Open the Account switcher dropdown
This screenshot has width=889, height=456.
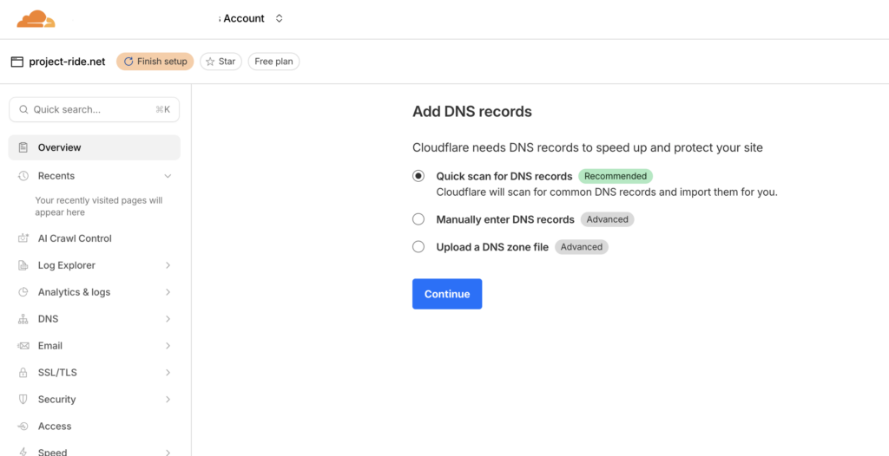click(x=279, y=18)
